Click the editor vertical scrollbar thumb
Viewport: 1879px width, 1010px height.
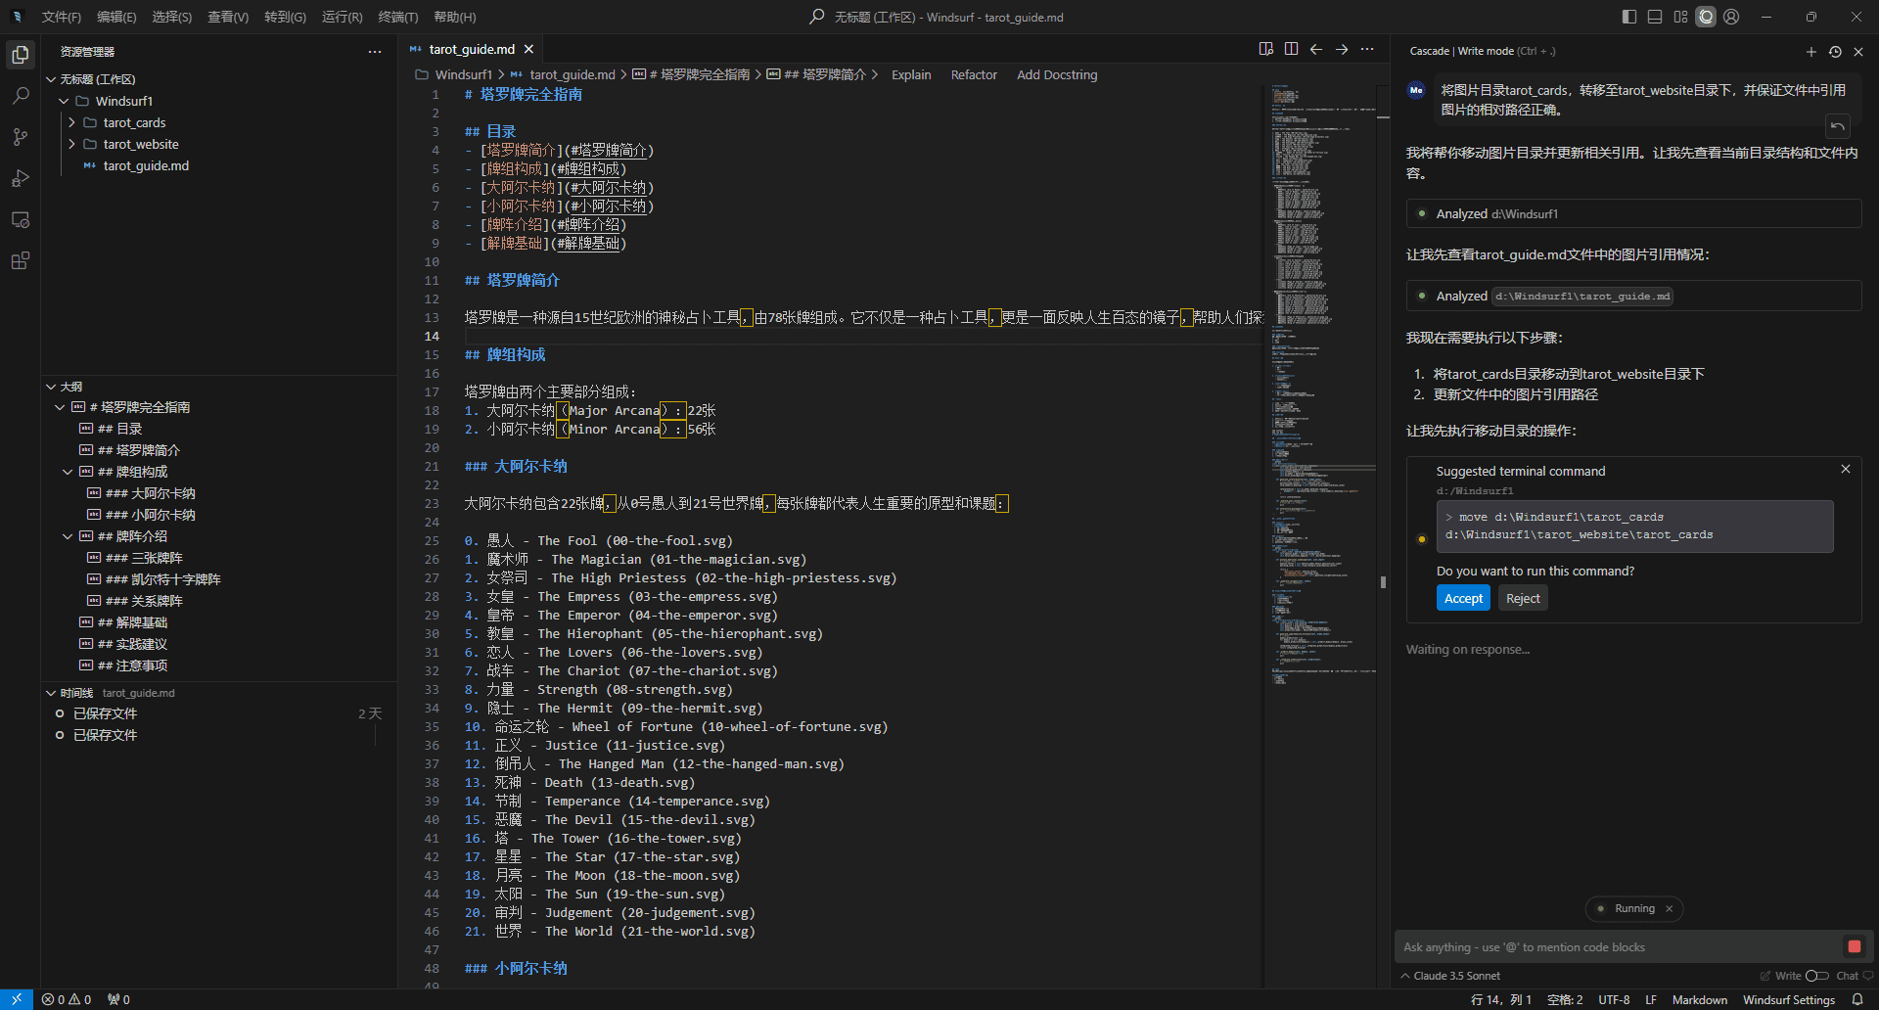pyautogui.click(x=1383, y=581)
